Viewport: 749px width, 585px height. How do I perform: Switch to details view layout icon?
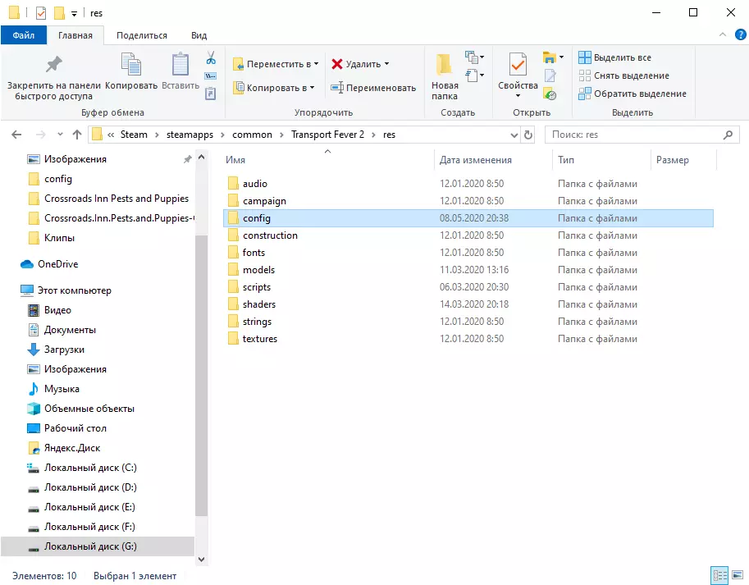coord(719,575)
